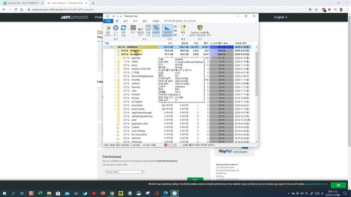Open the notification center icon in taskbar
Viewport: 351px width, 197px height.
(345, 193)
